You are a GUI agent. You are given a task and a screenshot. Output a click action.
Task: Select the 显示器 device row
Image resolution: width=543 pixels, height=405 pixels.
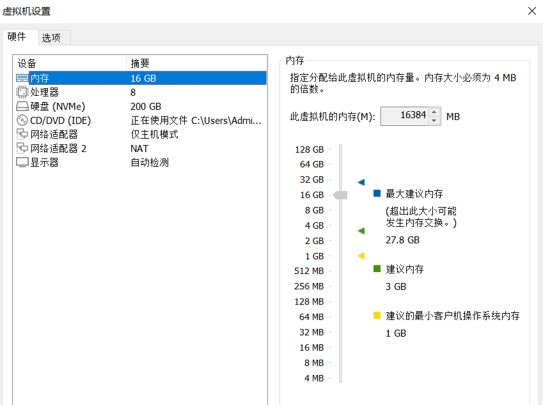pyautogui.click(x=141, y=162)
